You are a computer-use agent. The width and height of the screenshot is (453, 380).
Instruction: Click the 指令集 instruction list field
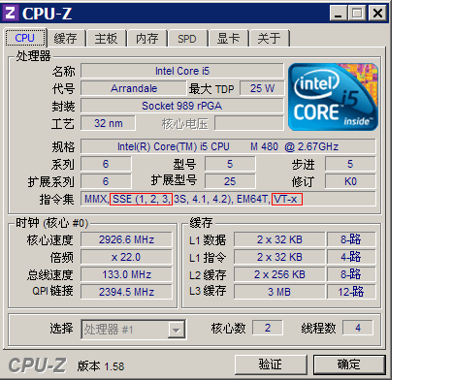[x=228, y=199]
